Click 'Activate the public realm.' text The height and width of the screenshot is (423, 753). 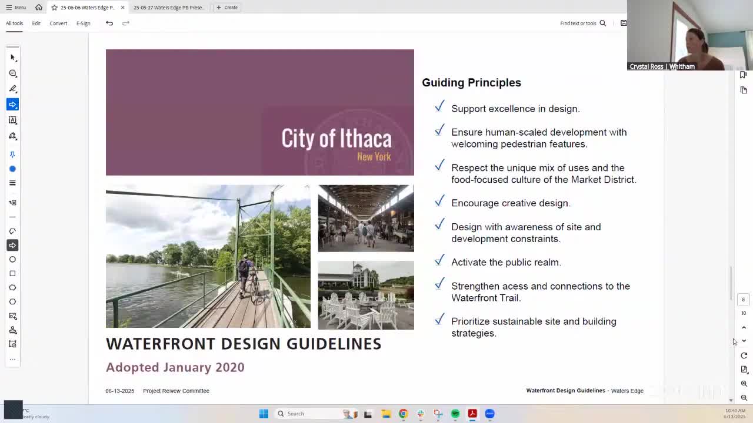(506, 263)
